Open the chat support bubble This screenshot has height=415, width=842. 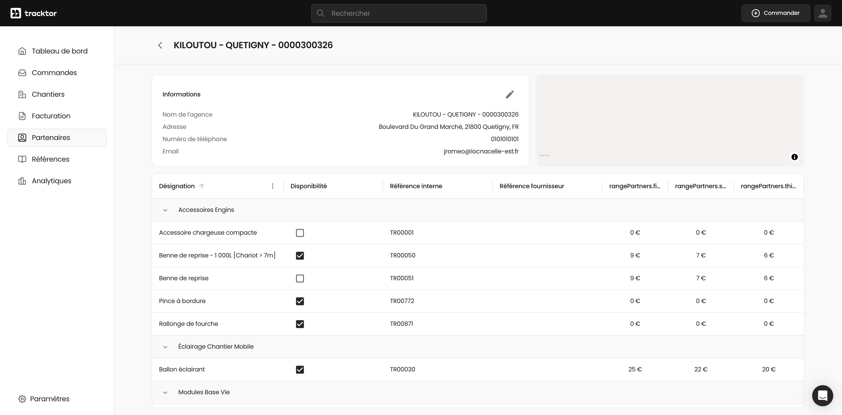tap(822, 395)
